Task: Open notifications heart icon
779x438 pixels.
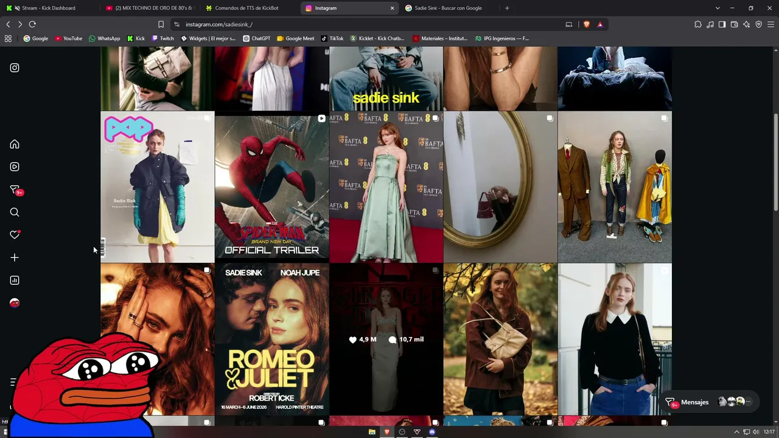Action: coord(15,235)
